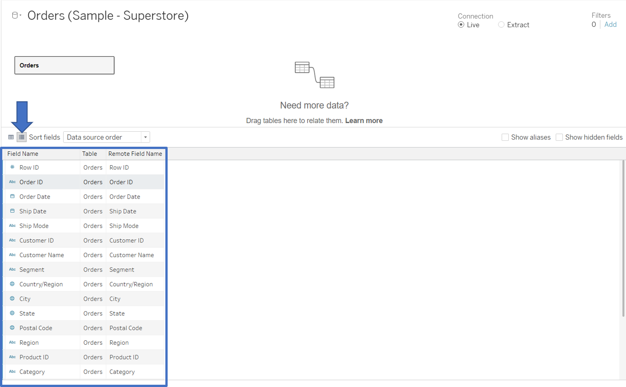
Task: Select field name State
Action: point(27,313)
